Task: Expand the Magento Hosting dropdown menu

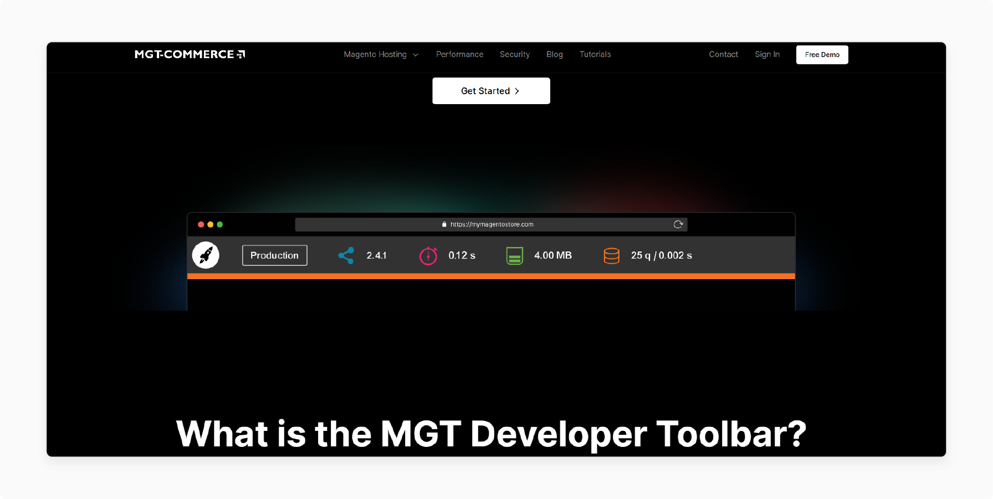Action: pyautogui.click(x=381, y=54)
